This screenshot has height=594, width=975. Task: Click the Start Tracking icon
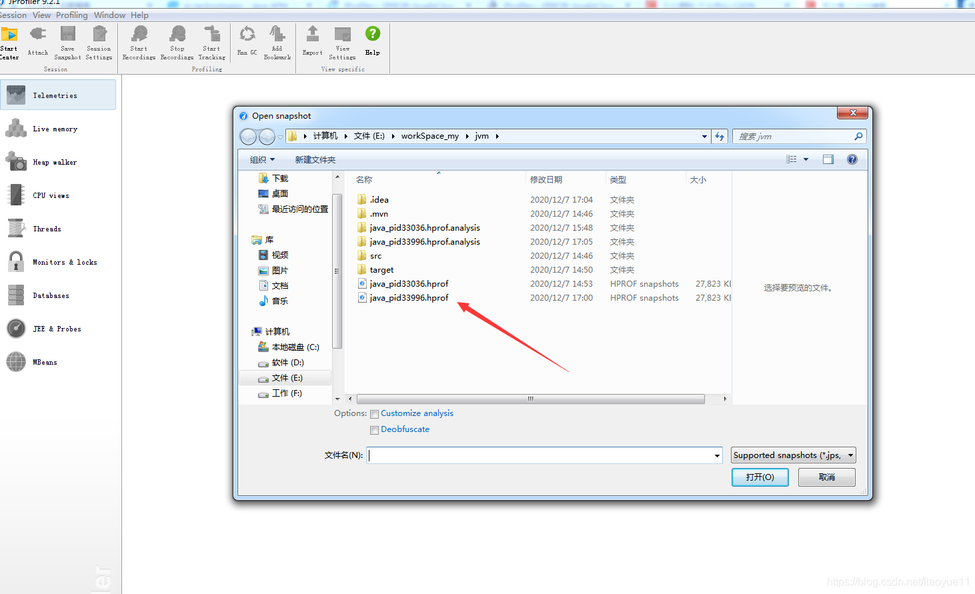(x=212, y=34)
